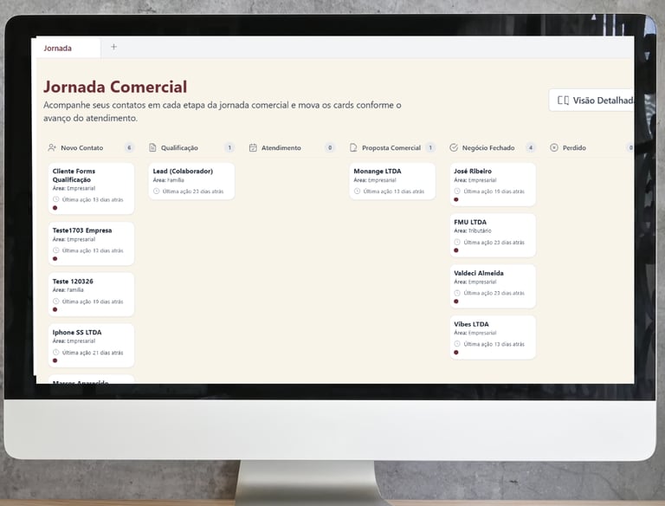
Task: Click 'Área: Família' on Lead (Colaborador) card
Action: click(x=168, y=180)
